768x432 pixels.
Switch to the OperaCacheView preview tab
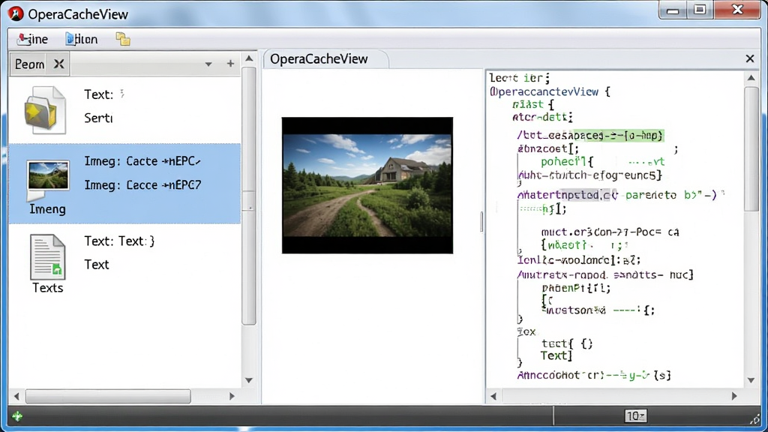(x=325, y=59)
